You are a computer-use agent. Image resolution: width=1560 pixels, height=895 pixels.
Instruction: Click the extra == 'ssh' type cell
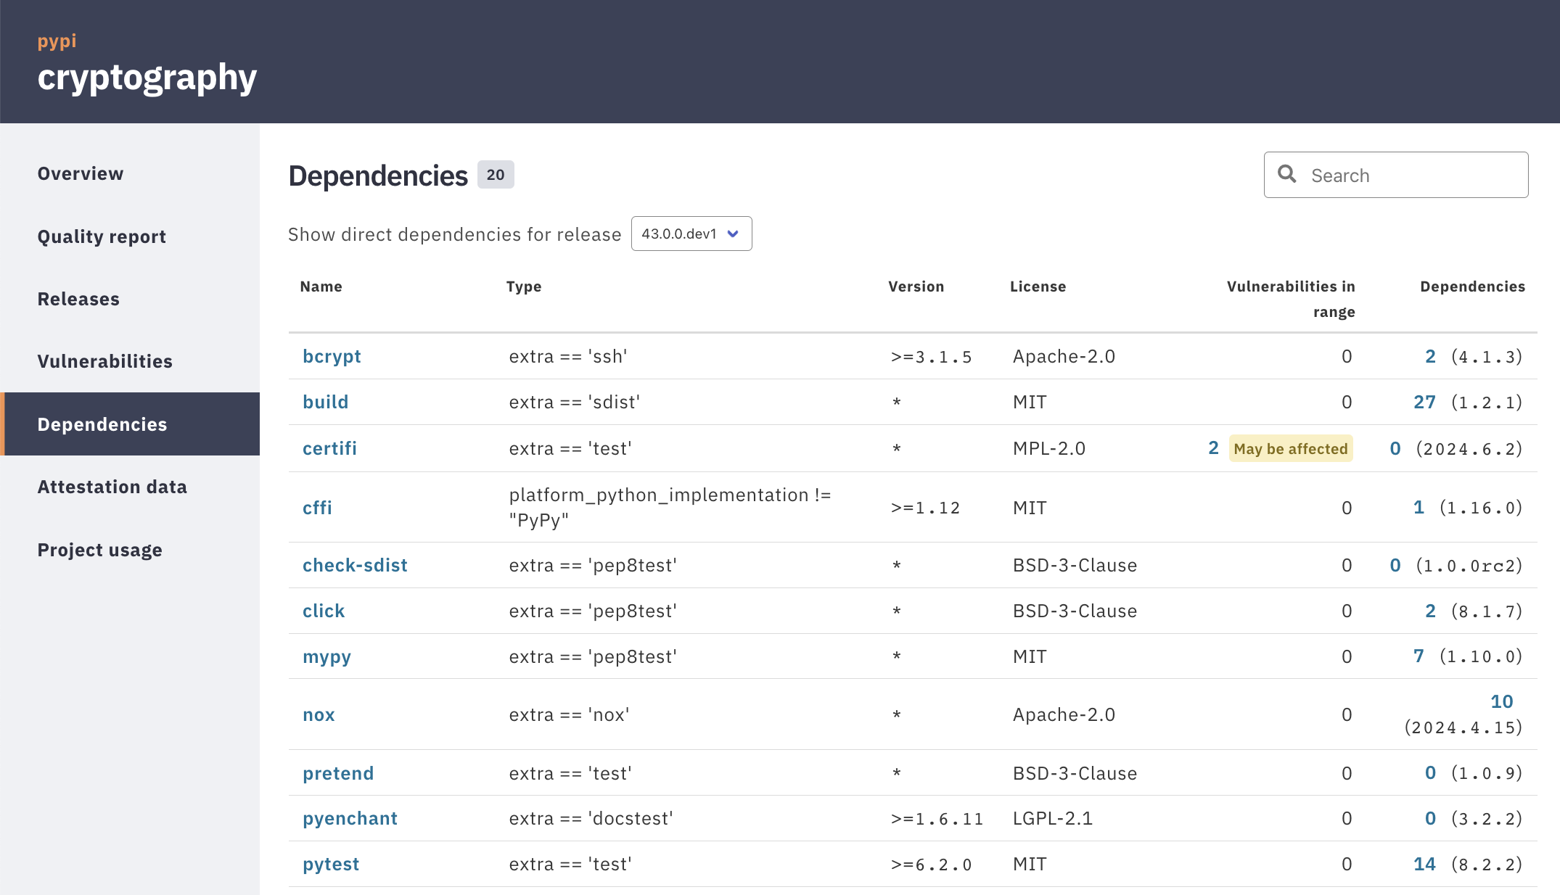[568, 356]
